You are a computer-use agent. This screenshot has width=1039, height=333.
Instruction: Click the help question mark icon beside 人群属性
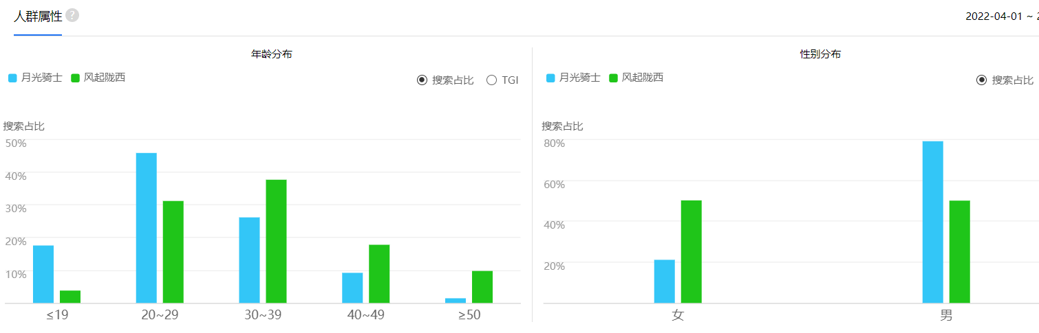(72, 16)
